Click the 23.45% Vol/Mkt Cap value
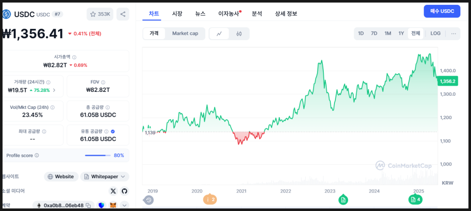 pos(33,115)
